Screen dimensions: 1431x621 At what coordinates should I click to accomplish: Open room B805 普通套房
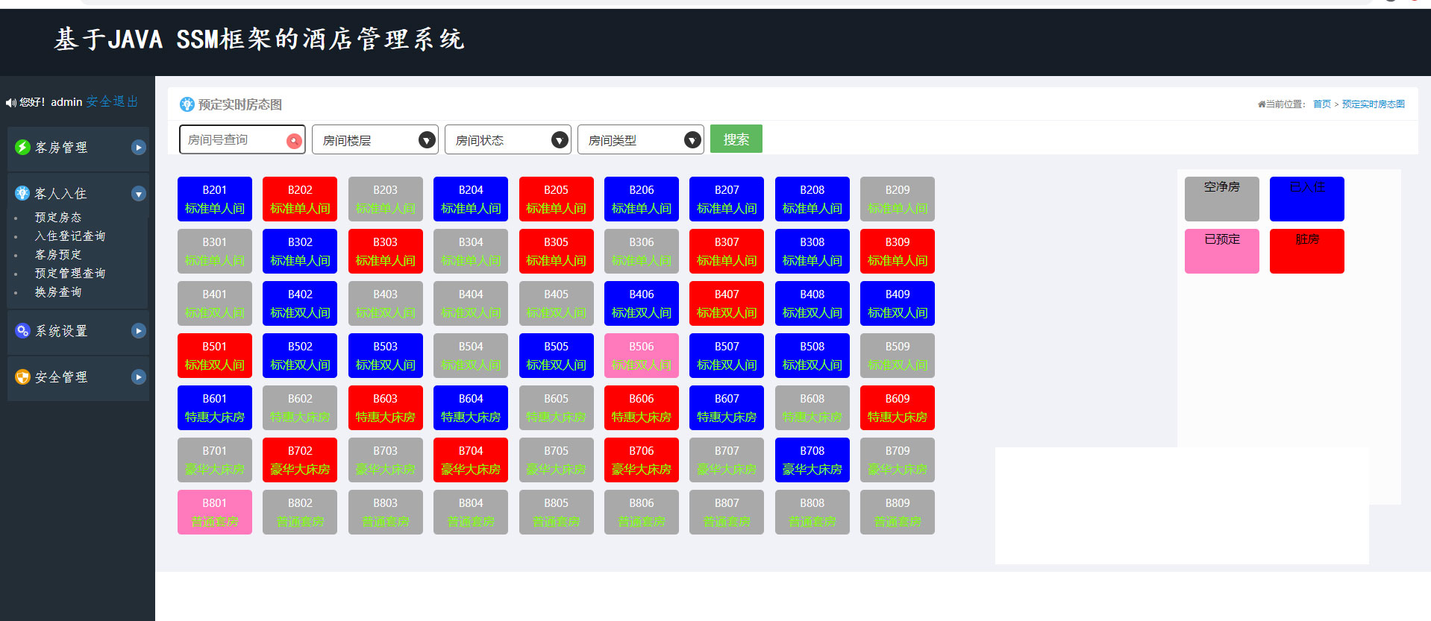(556, 512)
